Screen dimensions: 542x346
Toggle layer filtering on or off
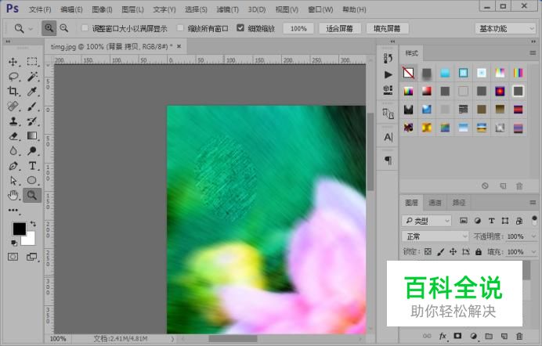point(534,220)
